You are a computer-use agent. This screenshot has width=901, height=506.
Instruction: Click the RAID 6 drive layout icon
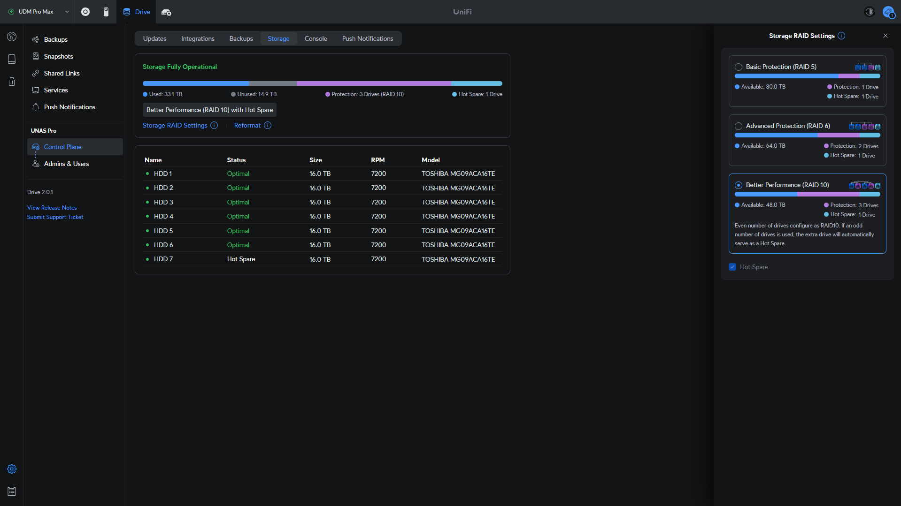point(864,126)
